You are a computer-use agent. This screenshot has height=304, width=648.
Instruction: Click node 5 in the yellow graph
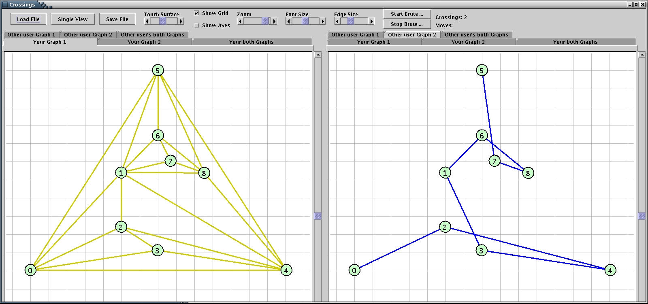coord(158,70)
